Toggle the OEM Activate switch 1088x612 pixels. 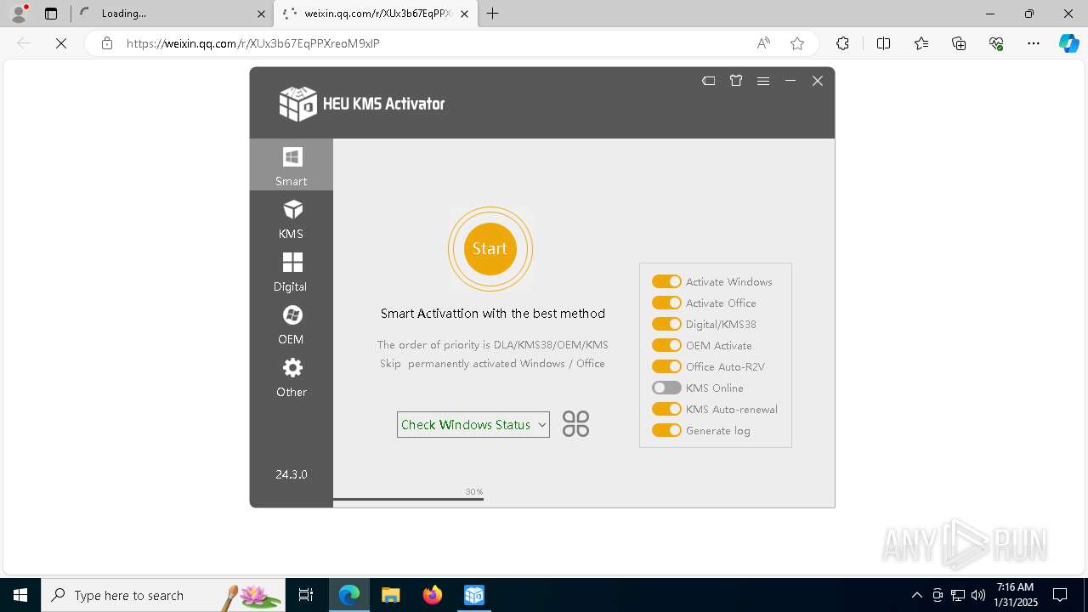666,345
